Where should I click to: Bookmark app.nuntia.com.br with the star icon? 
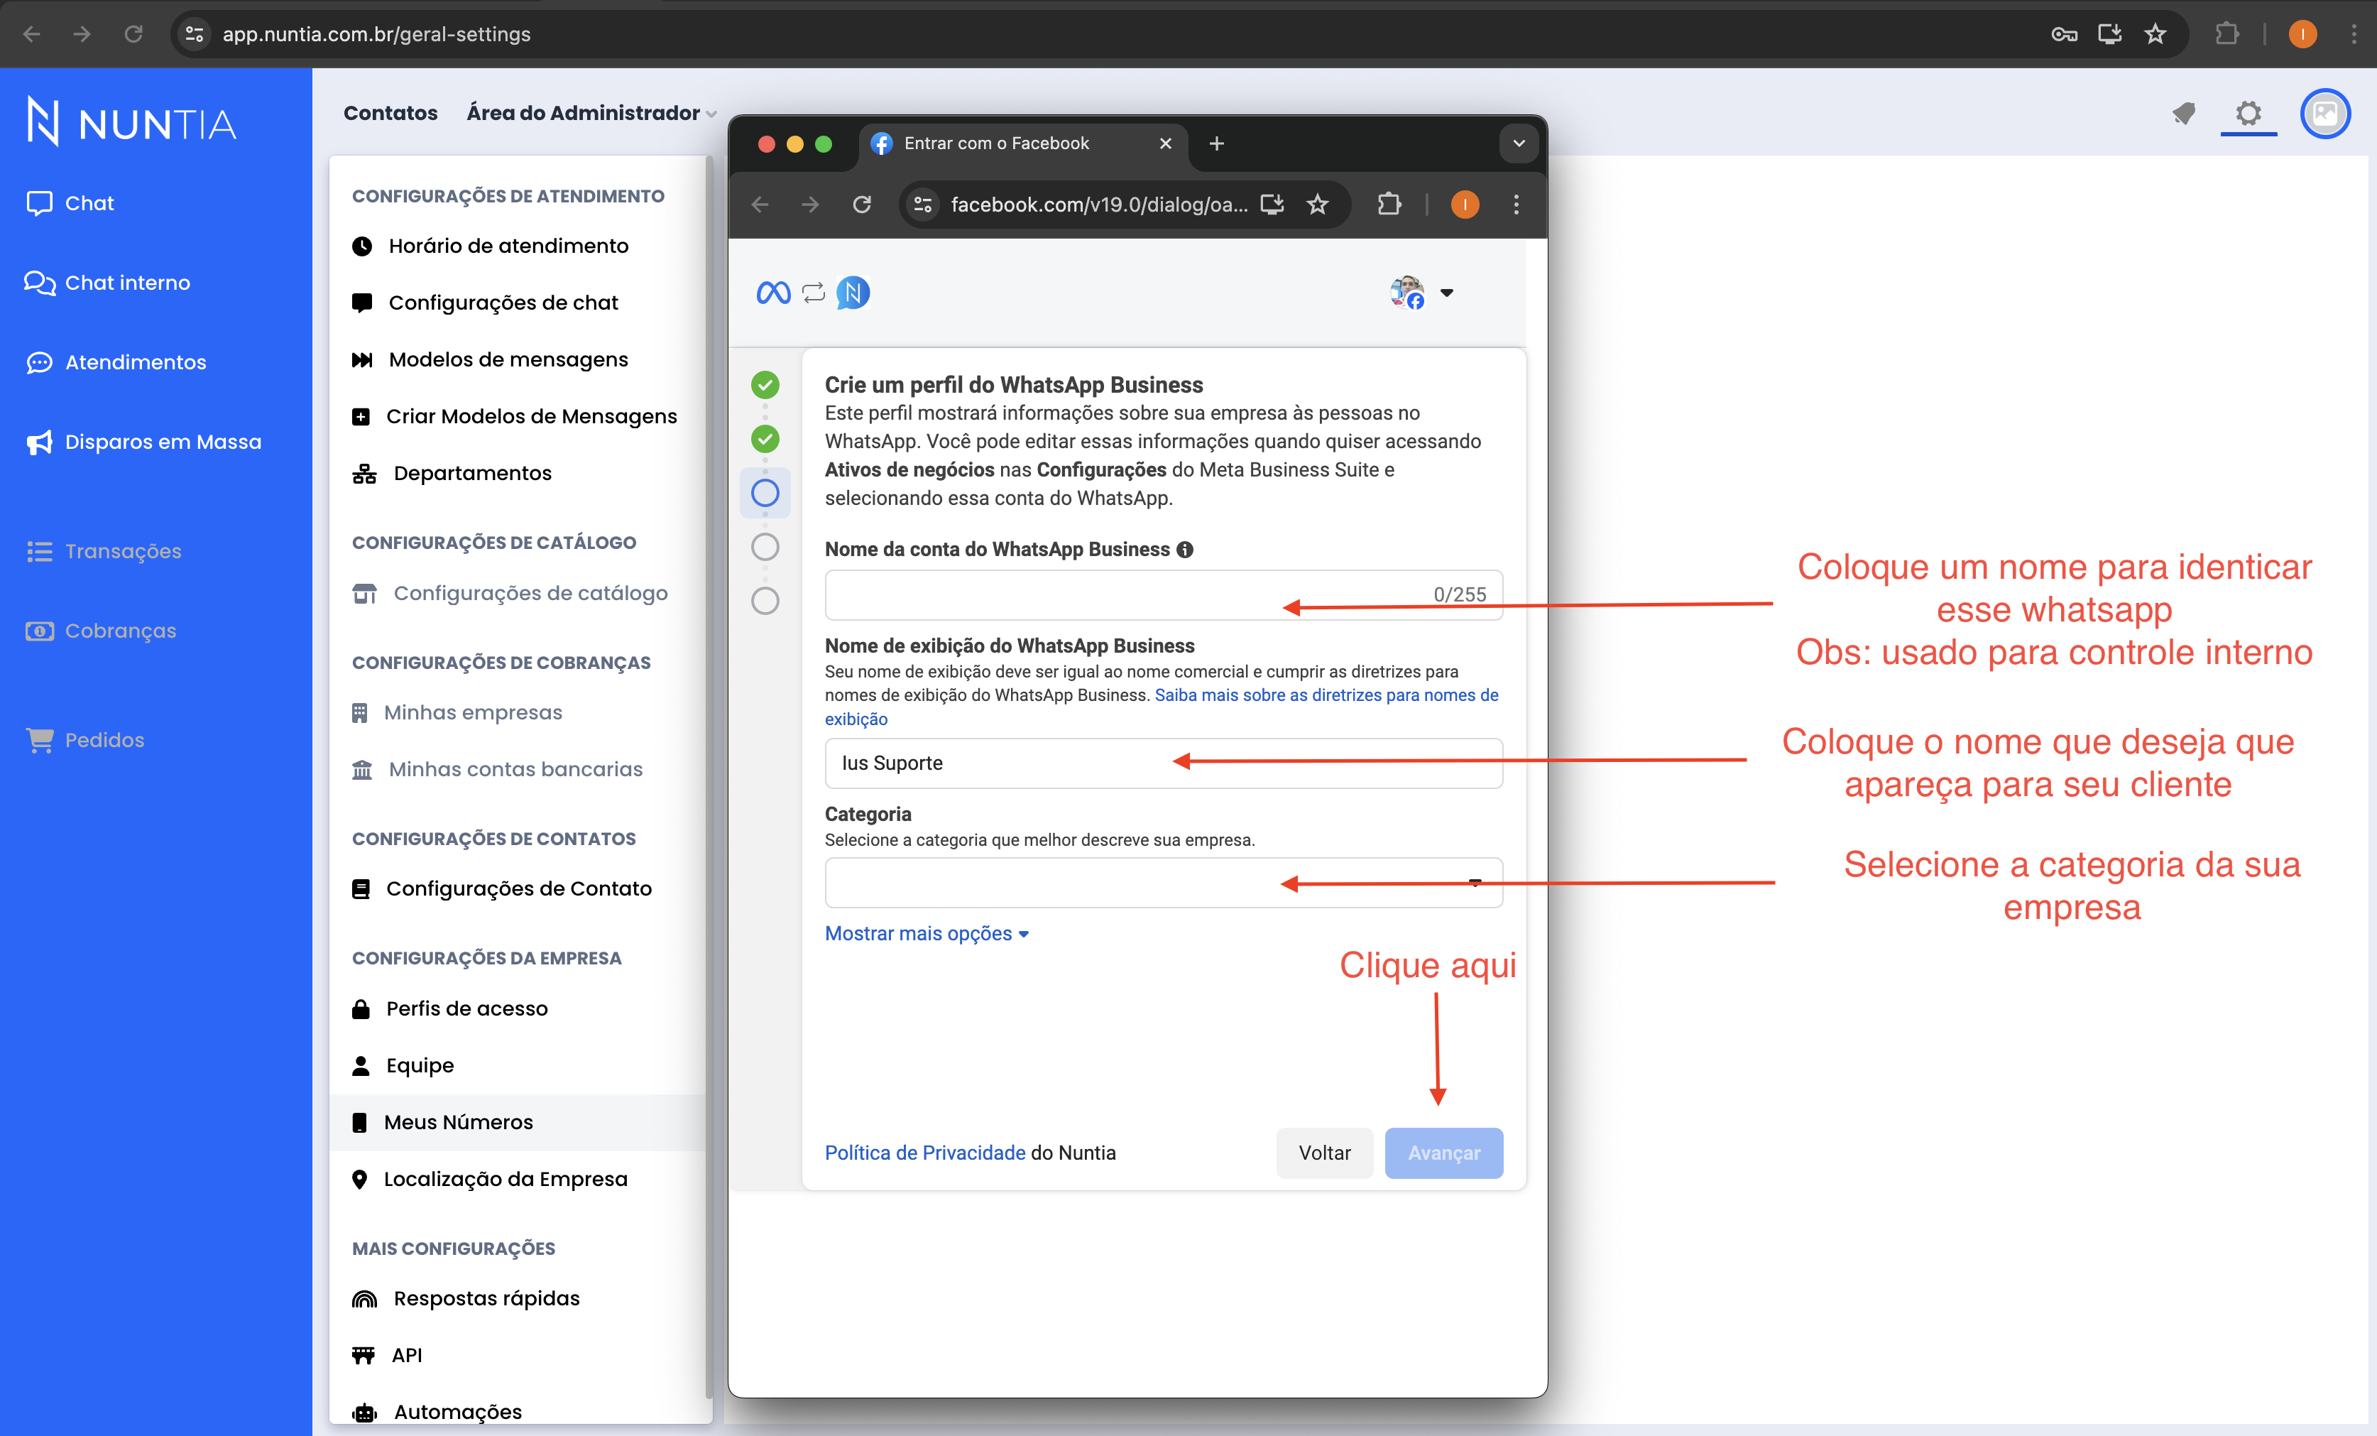2155,34
